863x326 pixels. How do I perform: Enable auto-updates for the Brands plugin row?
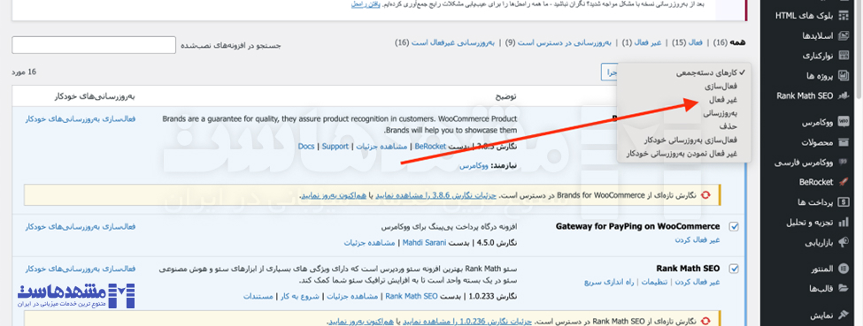[x=81, y=118]
